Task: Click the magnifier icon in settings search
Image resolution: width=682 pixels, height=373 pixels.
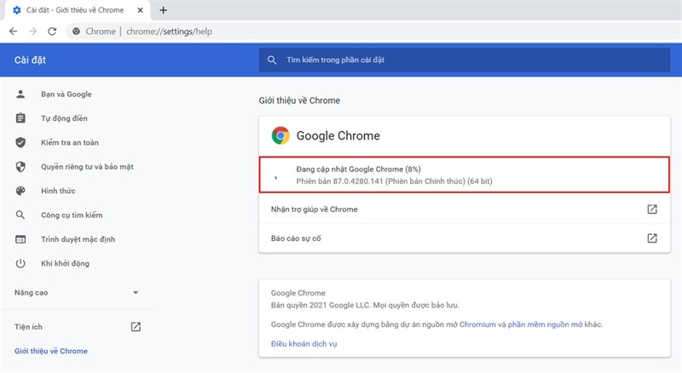Action: pos(272,60)
